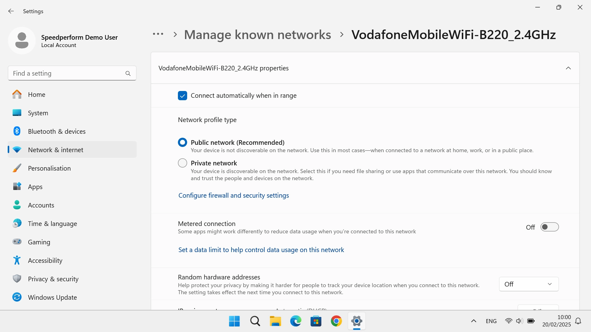Collapse the VodafoneMobileWiFi properties section
Image resolution: width=591 pixels, height=332 pixels.
click(568, 68)
